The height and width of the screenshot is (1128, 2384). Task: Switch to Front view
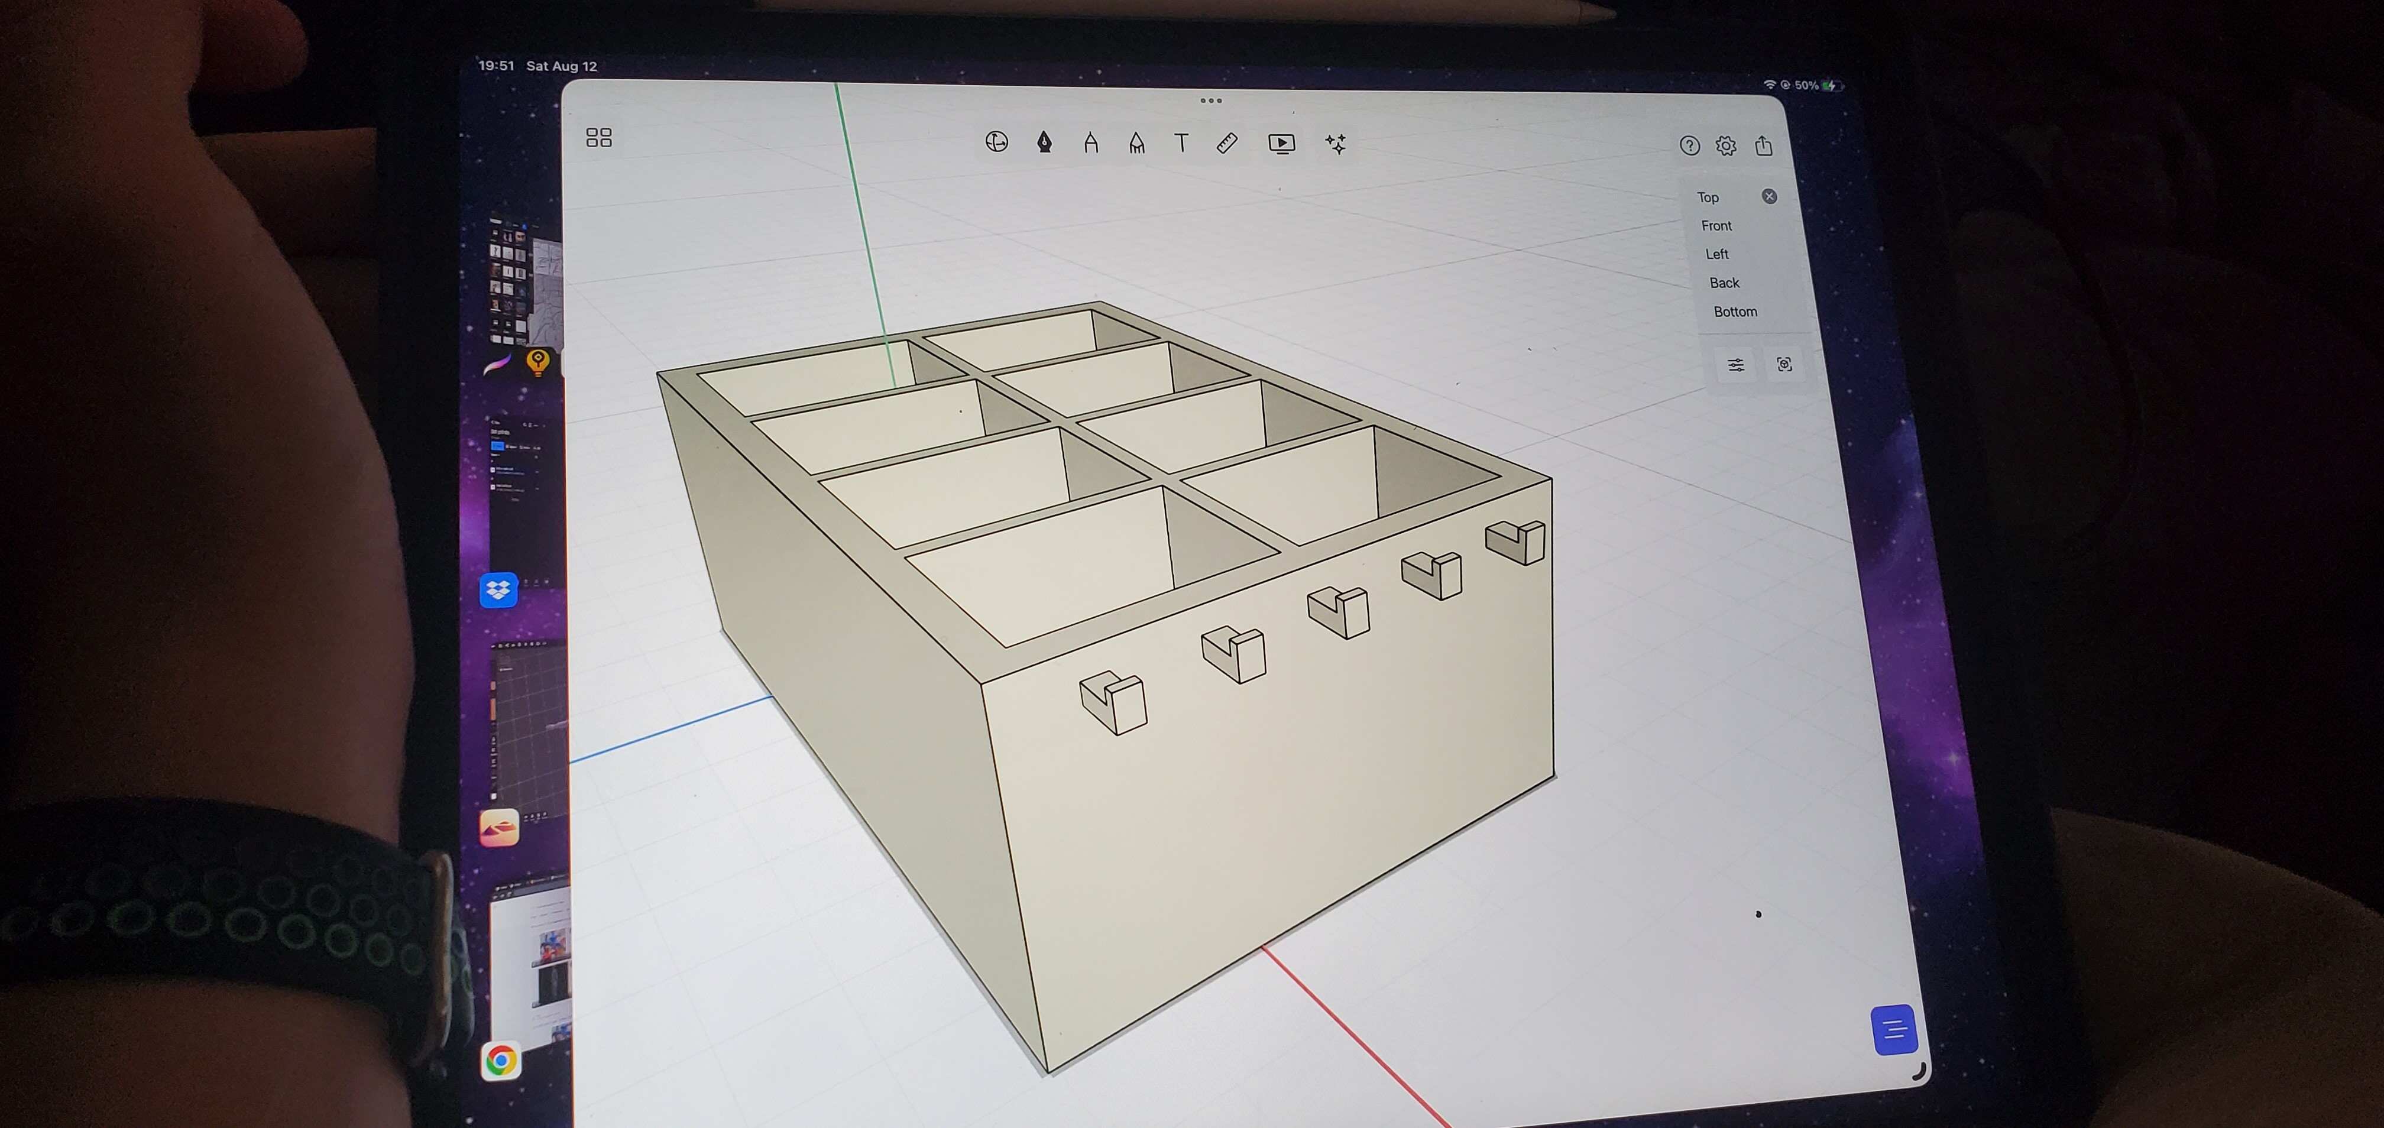click(x=1716, y=226)
